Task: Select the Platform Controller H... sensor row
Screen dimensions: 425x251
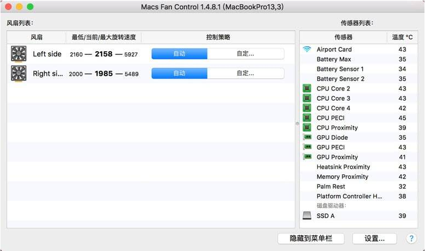Action: pos(358,196)
